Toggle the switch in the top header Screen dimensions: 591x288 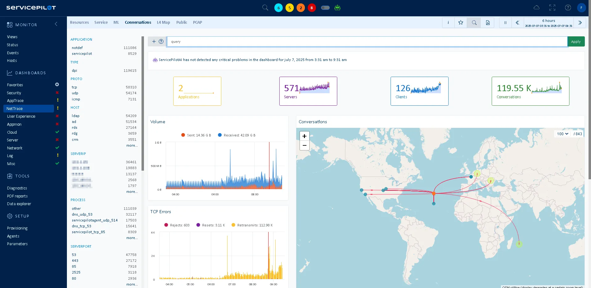325,8
